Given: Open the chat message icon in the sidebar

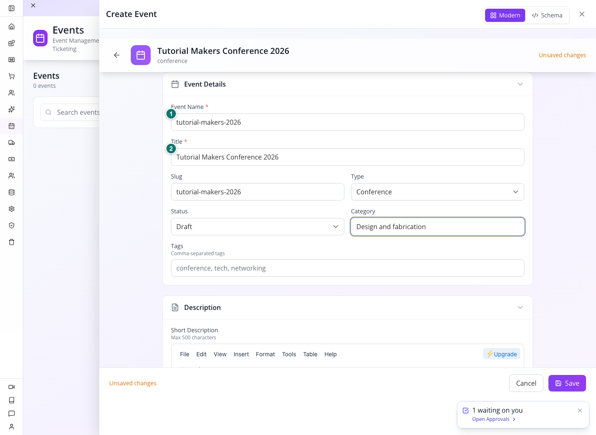Looking at the screenshot, I should pyautogui.click(x=12, y=413).
